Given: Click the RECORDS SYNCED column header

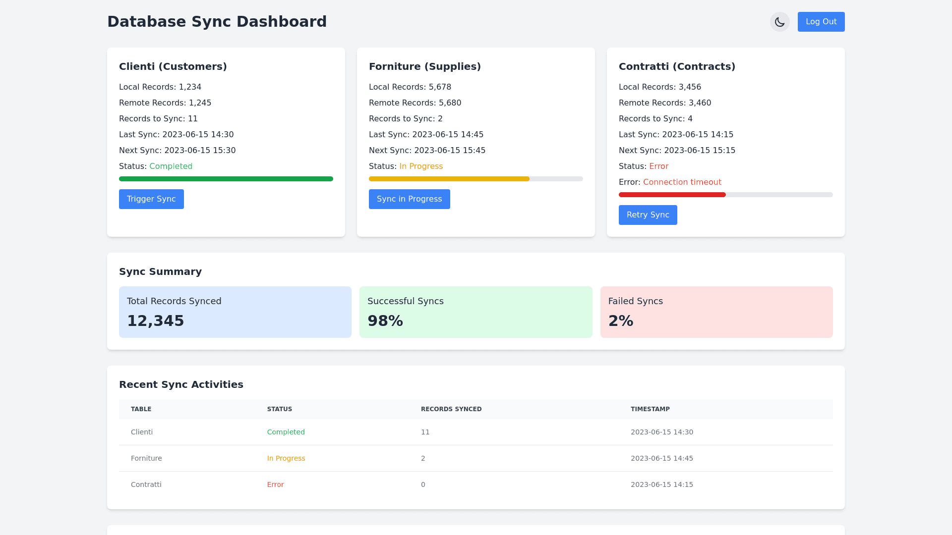Looking at the screenshot, I should (451, 409).
